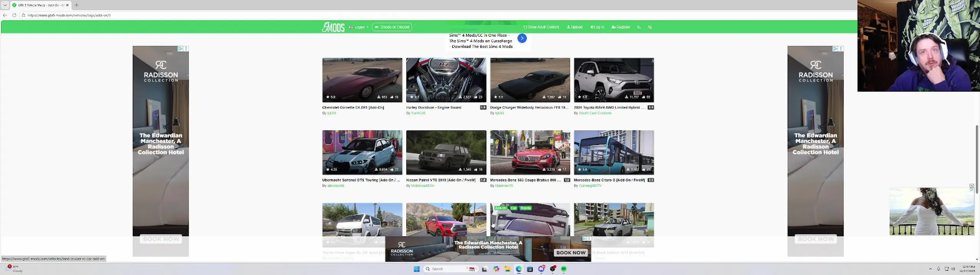The width and height of the screenshot is (980, 275).
Task: Close the white dress video ad
Action: pos(972,186)
